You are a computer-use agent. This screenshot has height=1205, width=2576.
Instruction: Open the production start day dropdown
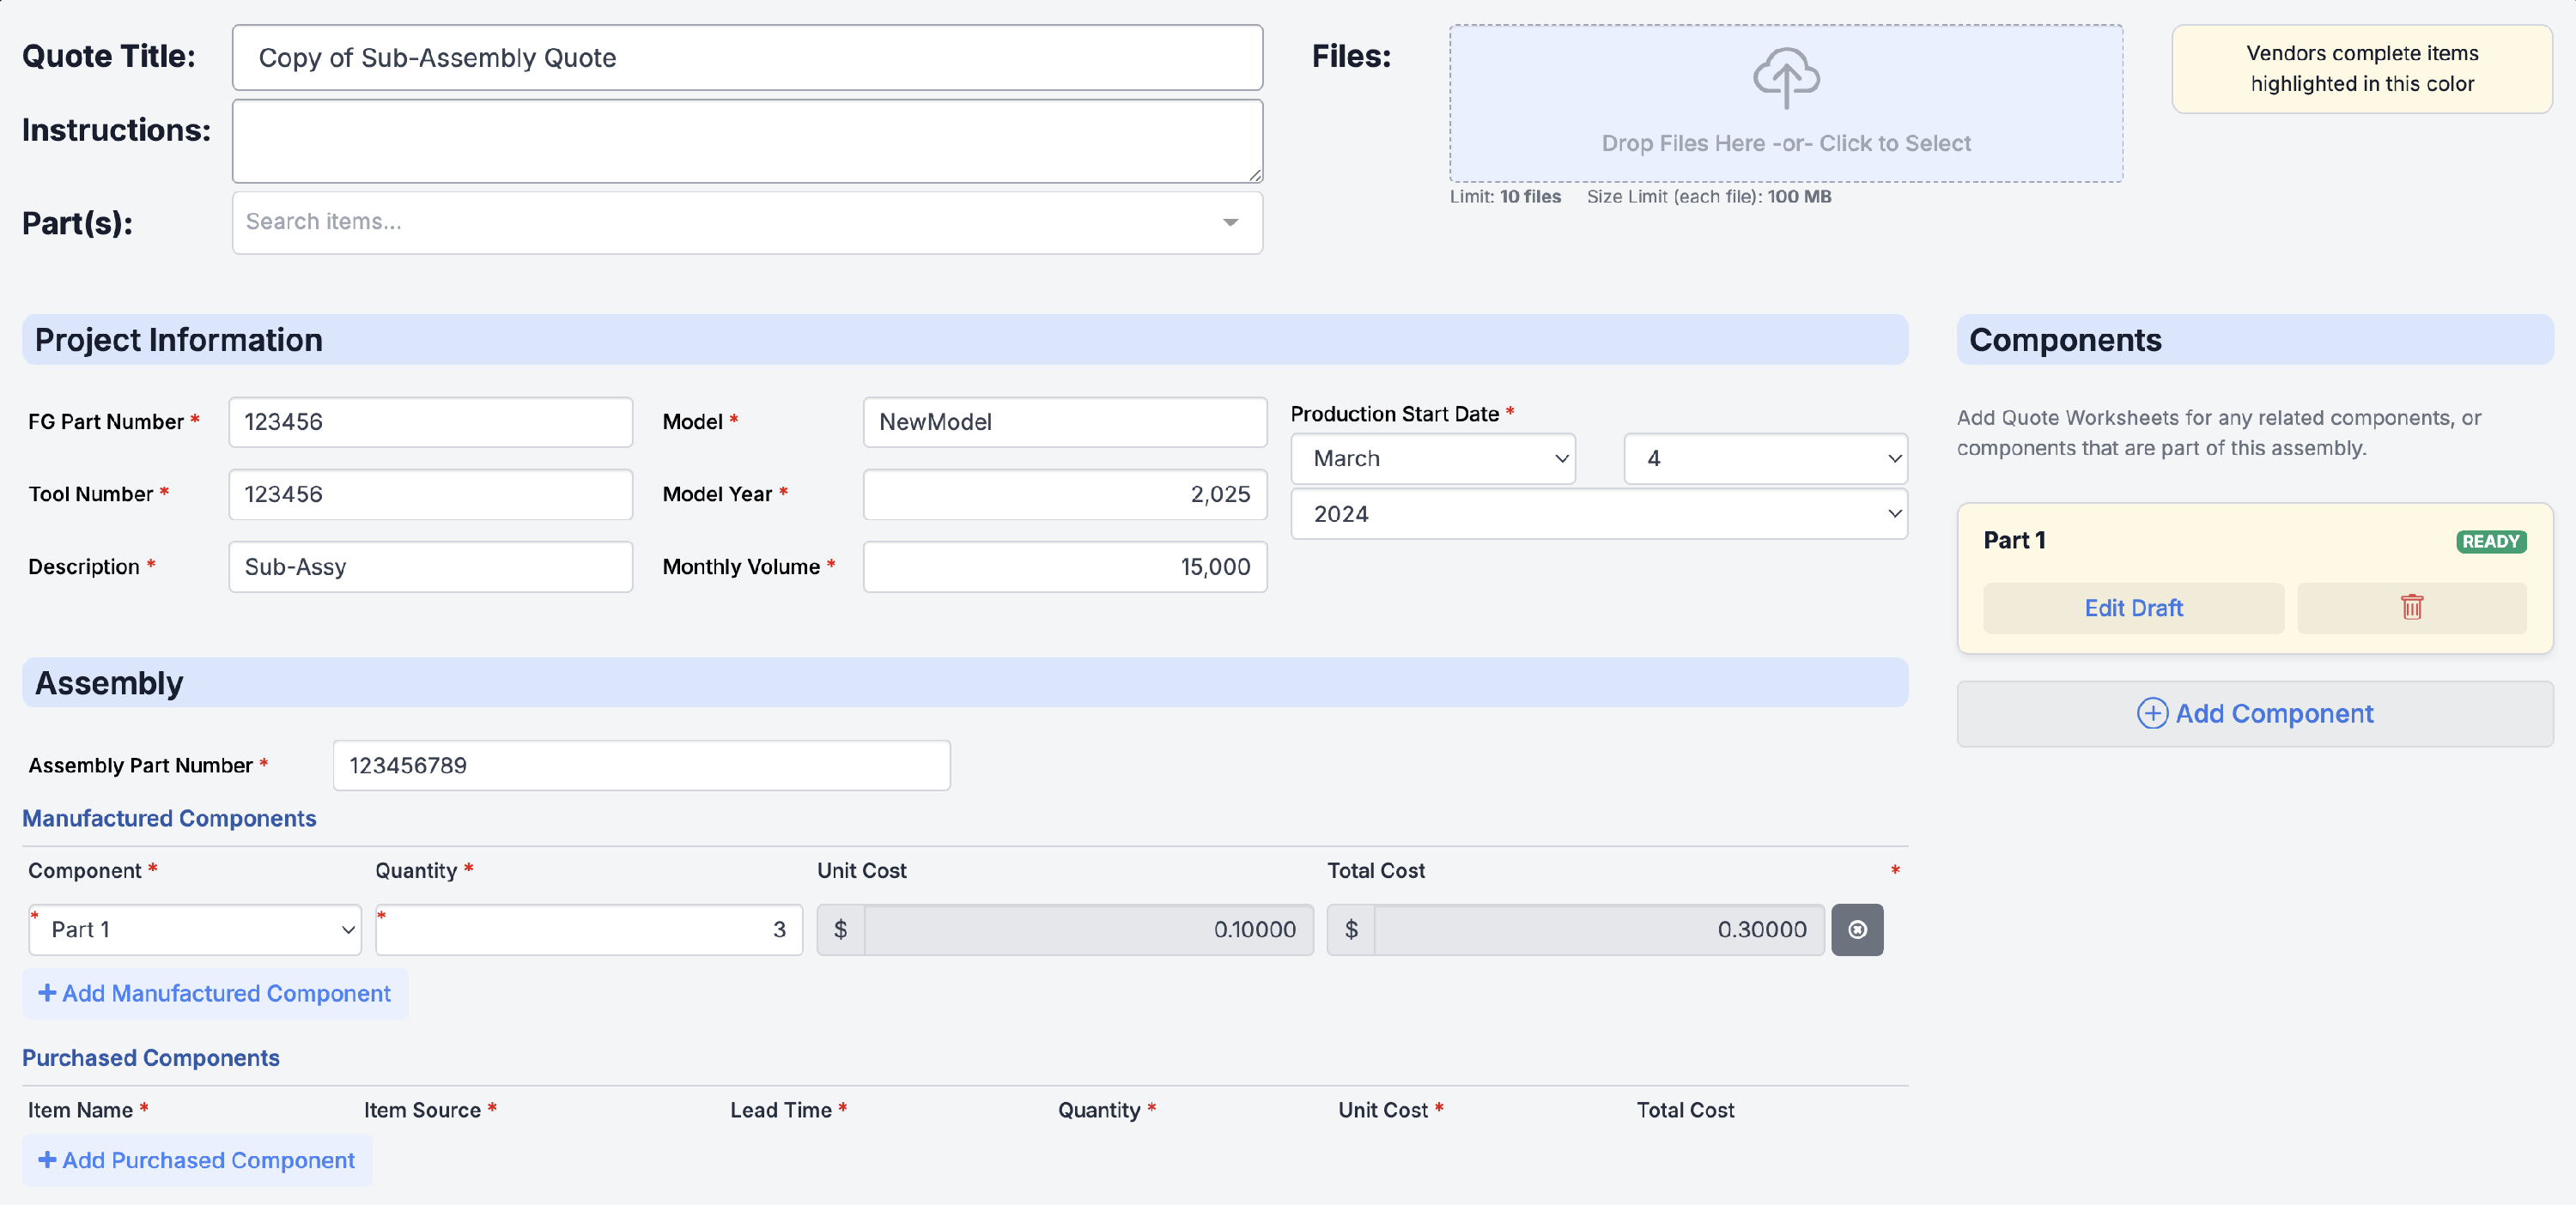coord(1765,458)
